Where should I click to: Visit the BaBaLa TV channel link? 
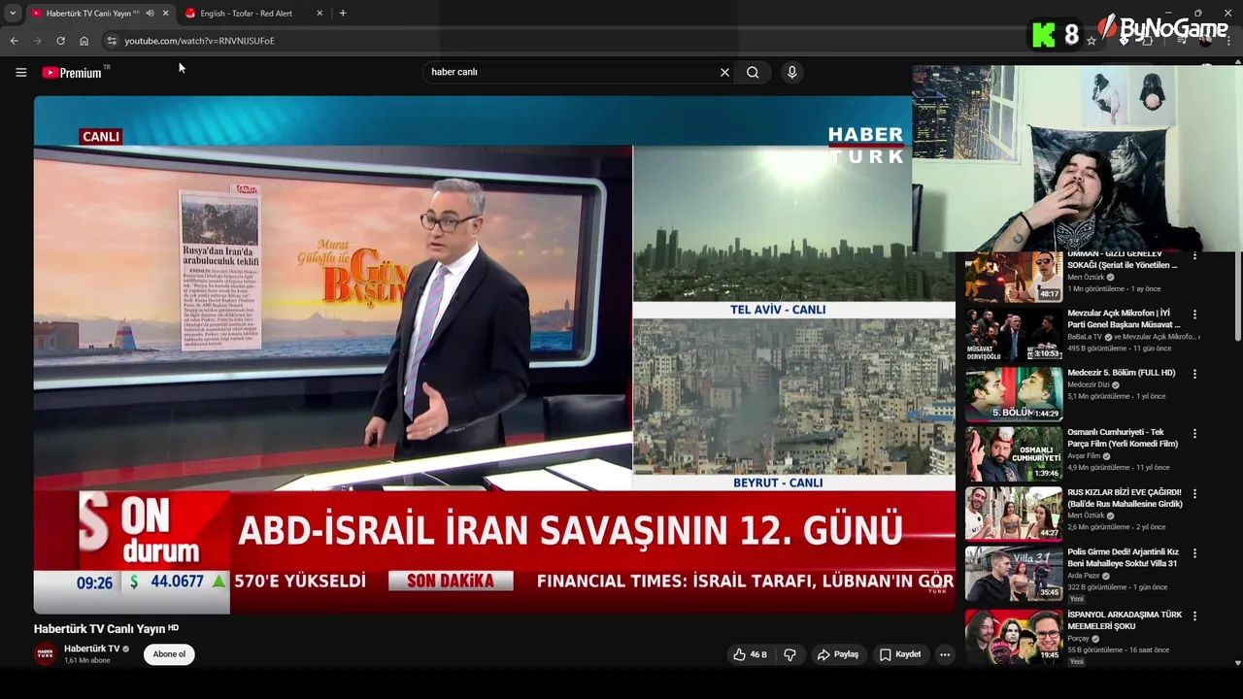(x=1087, y=337)
